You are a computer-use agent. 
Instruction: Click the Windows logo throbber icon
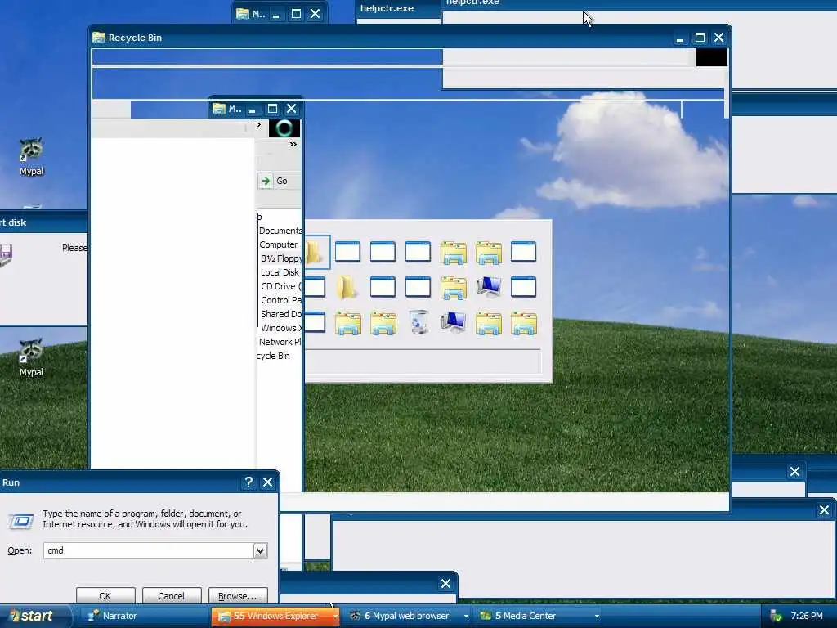pyautogui.click(x=284, y=128)
